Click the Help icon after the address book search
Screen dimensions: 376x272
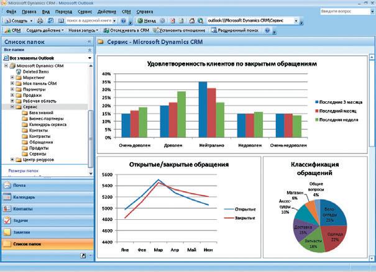[123, 21]
